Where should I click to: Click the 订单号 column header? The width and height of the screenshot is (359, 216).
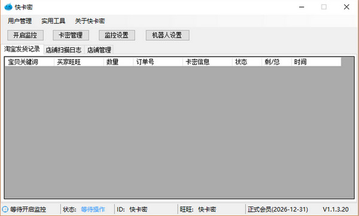tap(158, 62)
